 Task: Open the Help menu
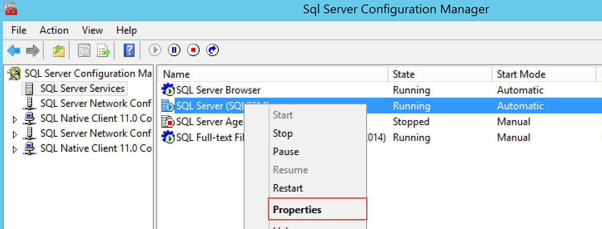[x=127, y=30]
